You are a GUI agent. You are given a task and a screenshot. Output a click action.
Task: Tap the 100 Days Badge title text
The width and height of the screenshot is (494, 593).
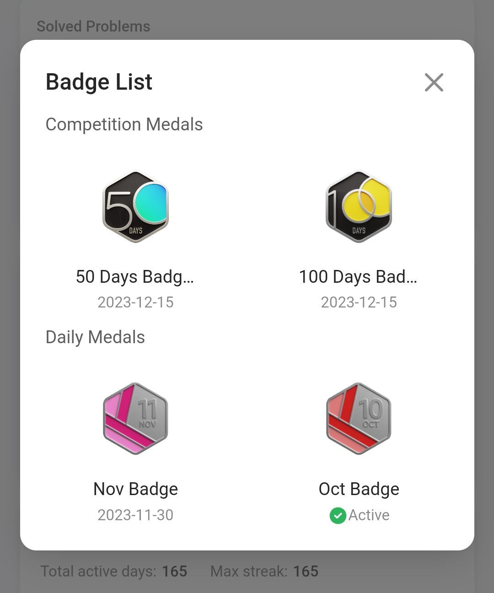(358, 277)
